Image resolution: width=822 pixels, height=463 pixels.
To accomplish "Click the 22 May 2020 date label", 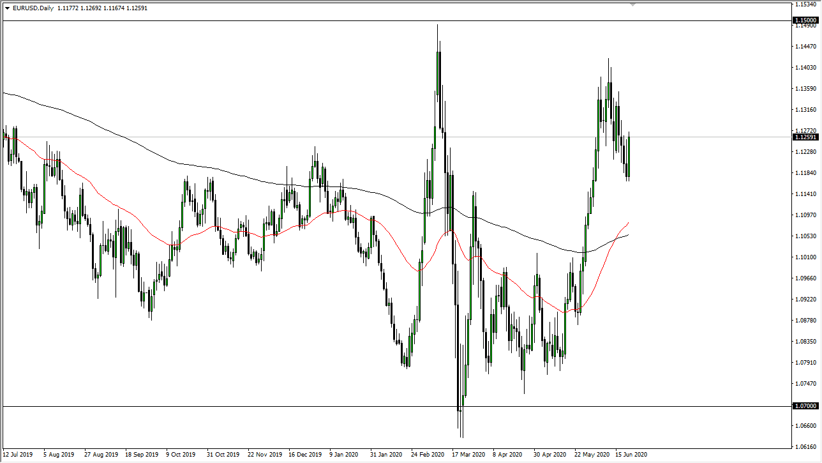I will click(590, 455).
